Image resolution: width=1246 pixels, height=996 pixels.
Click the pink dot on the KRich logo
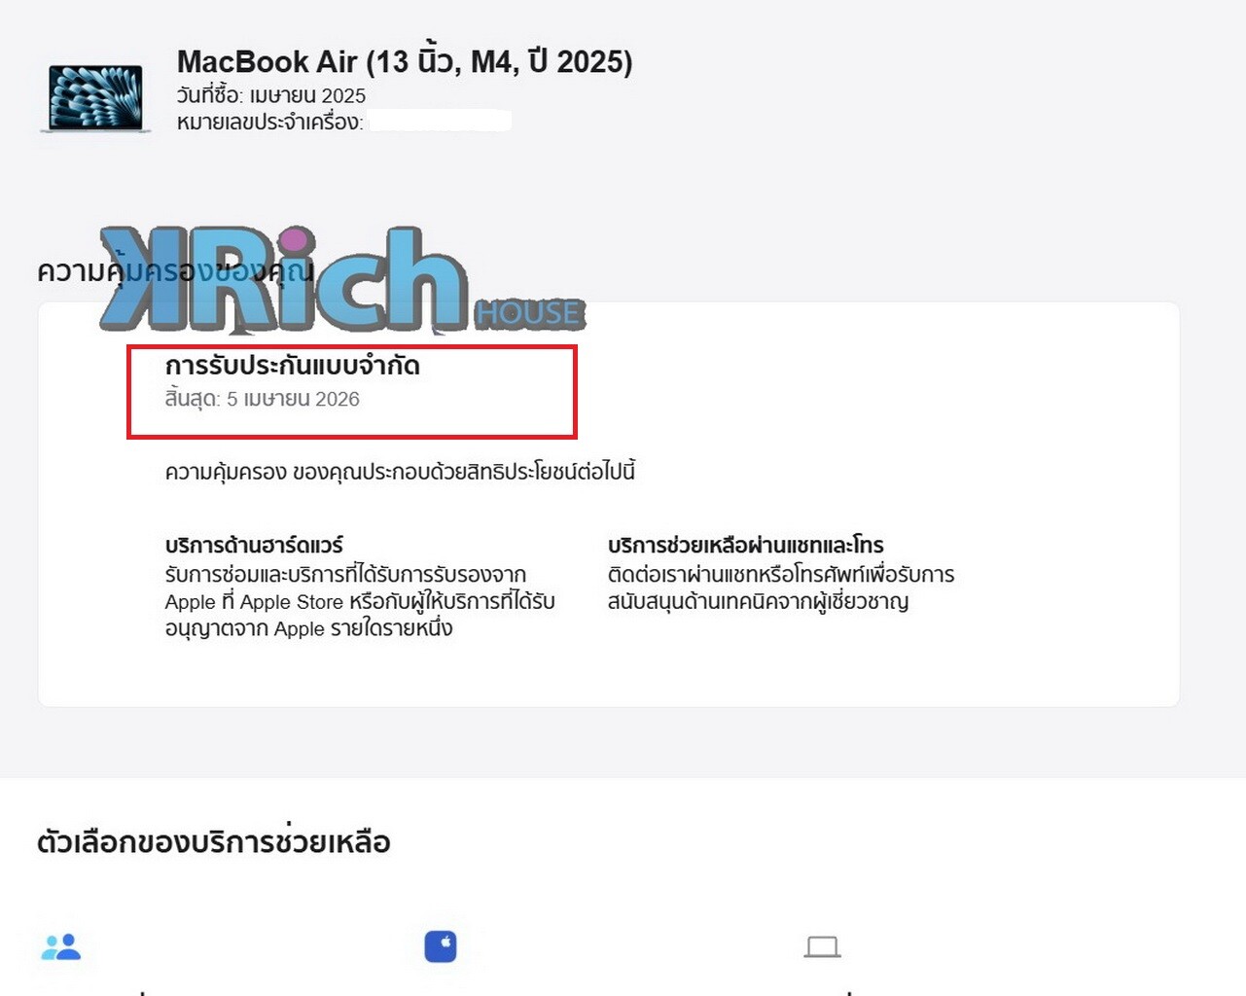(x=296, y=240)
